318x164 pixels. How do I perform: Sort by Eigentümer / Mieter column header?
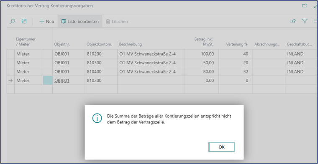click(26, 42)
